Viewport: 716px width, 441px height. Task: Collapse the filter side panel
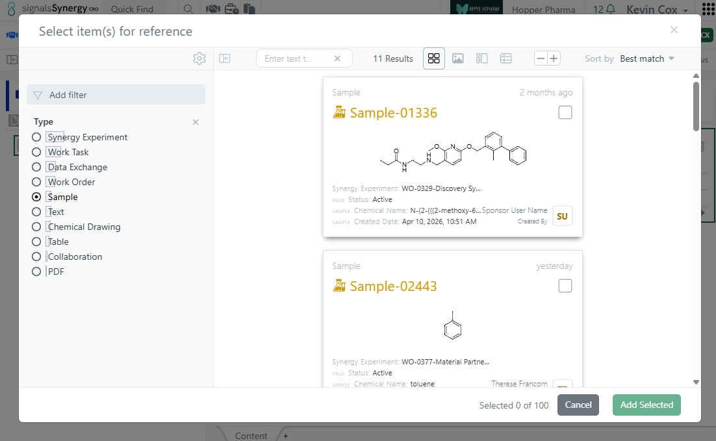(225, 58)
